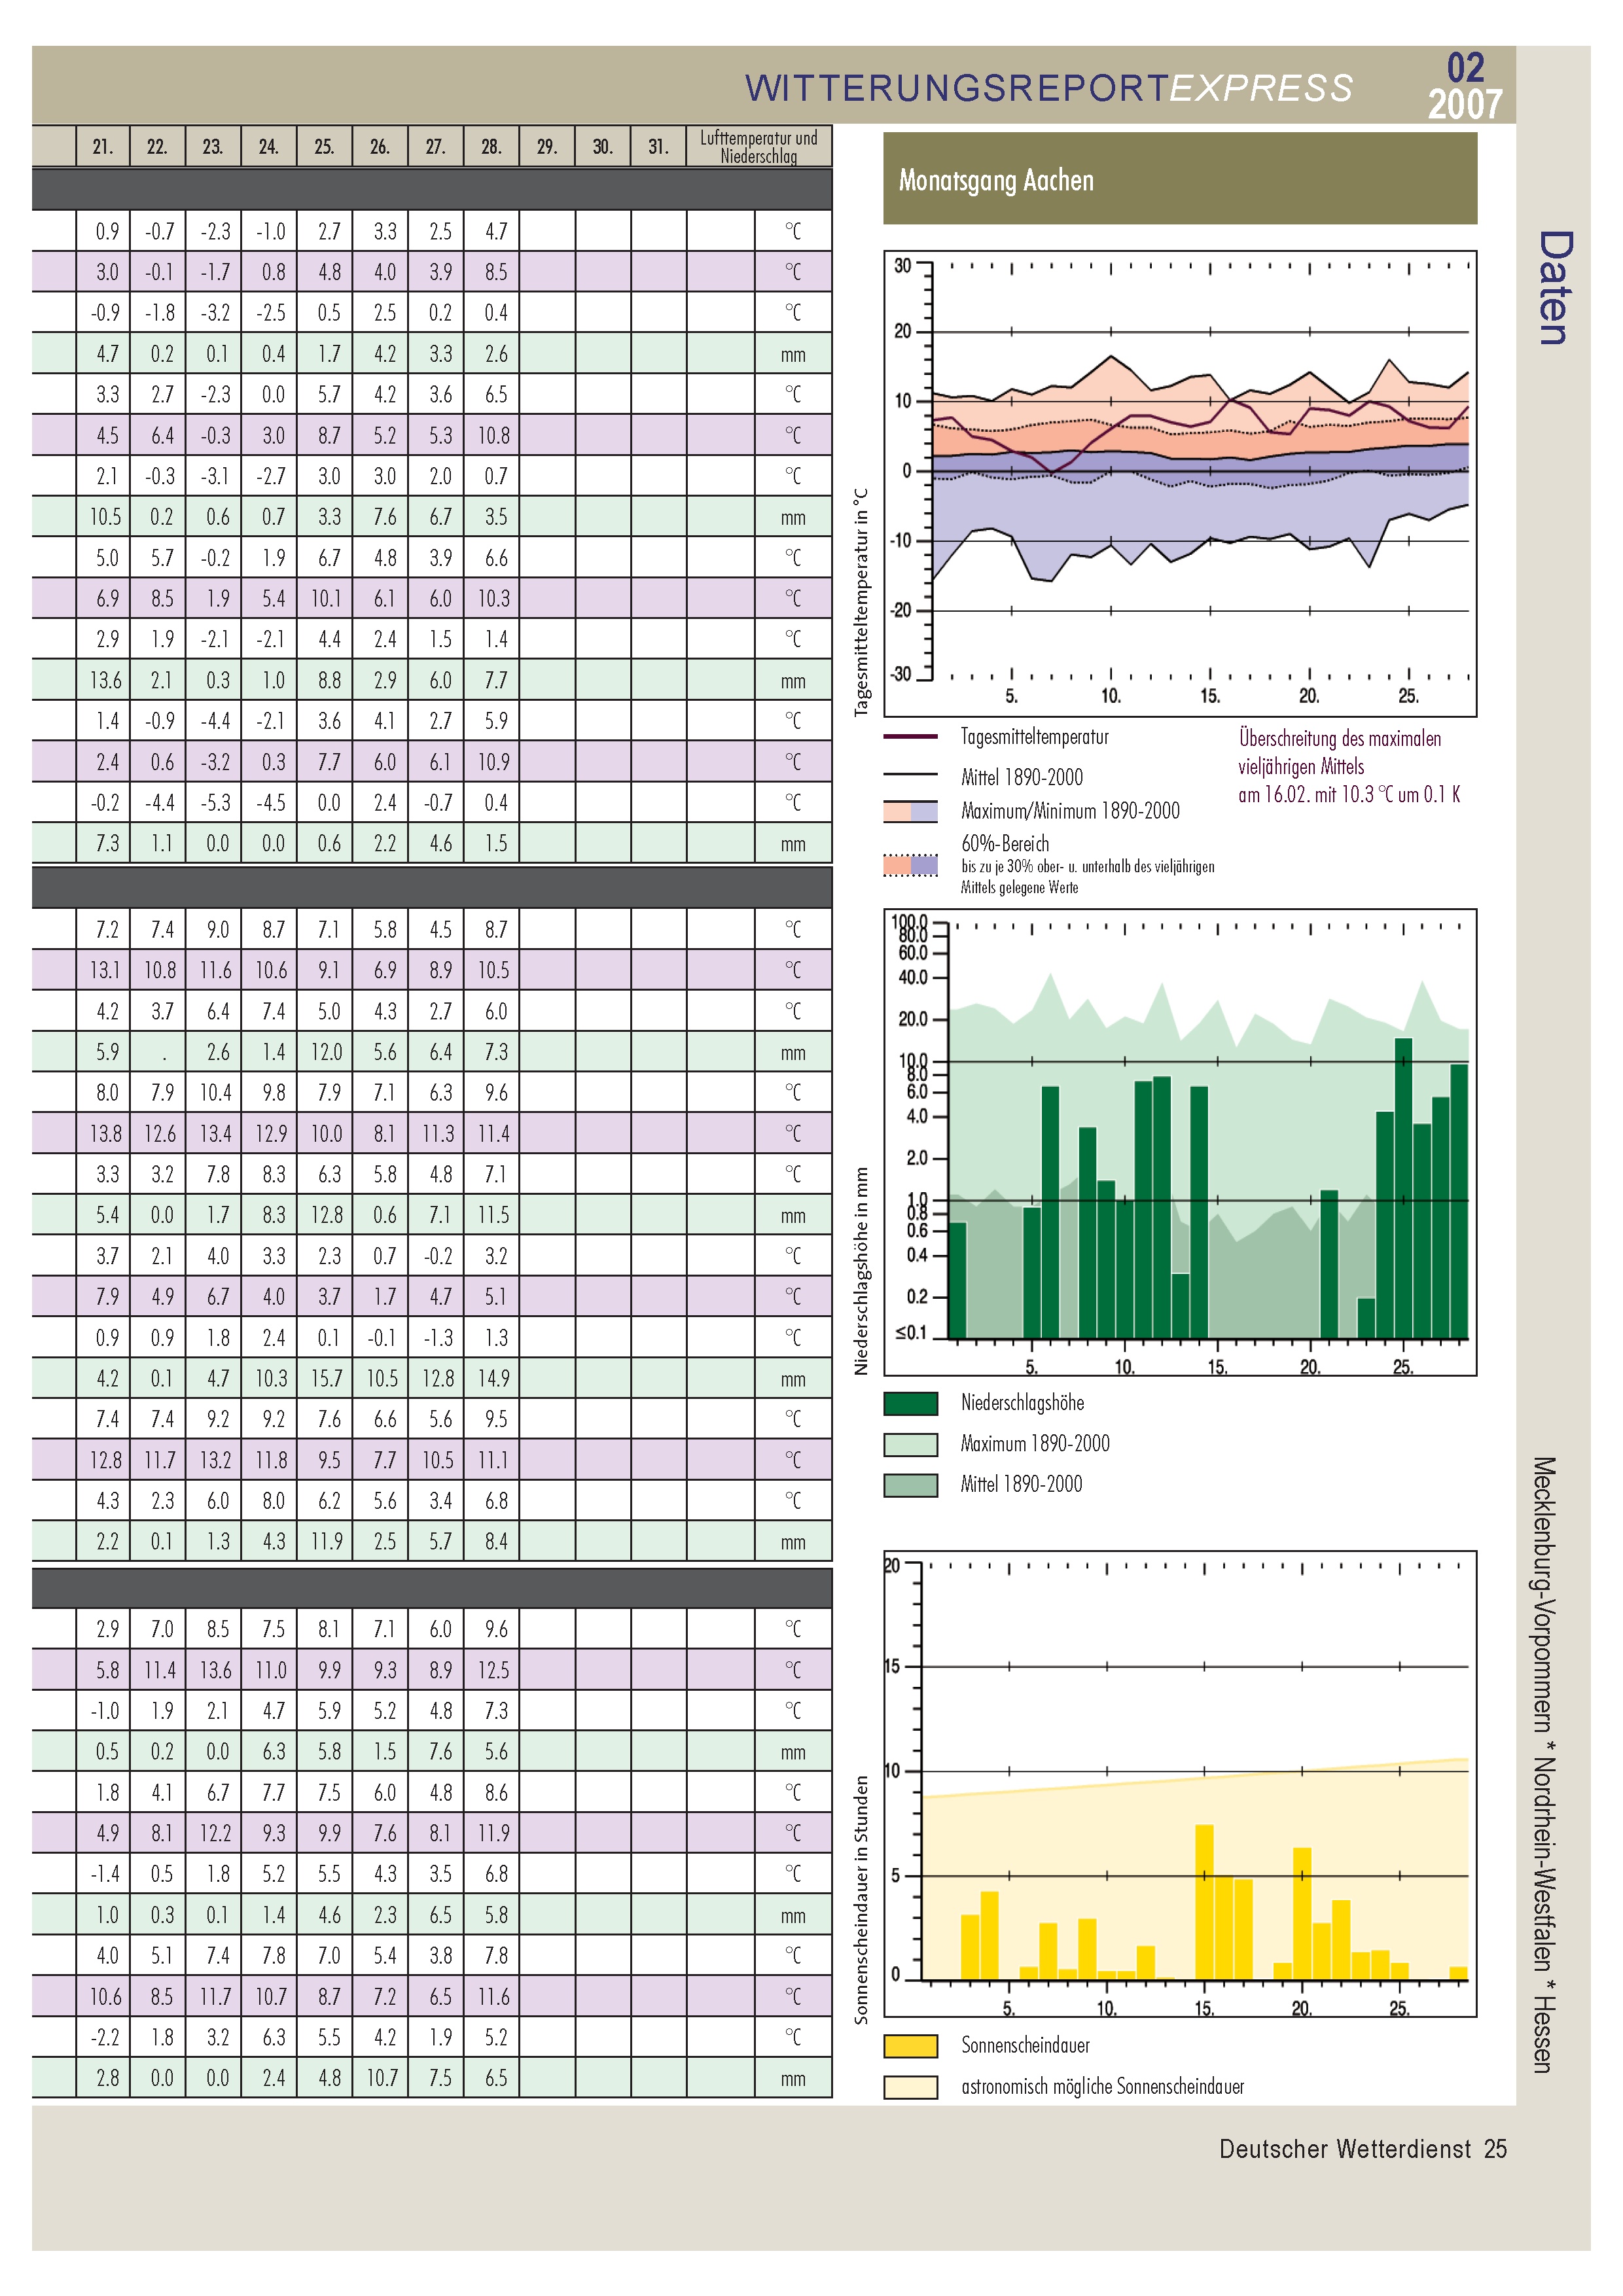The height and width of the screenshot is (2296, 1623).
Task: Click the Lufttemperatur und Niederschlag column header
Action: [x=758, y=147]
